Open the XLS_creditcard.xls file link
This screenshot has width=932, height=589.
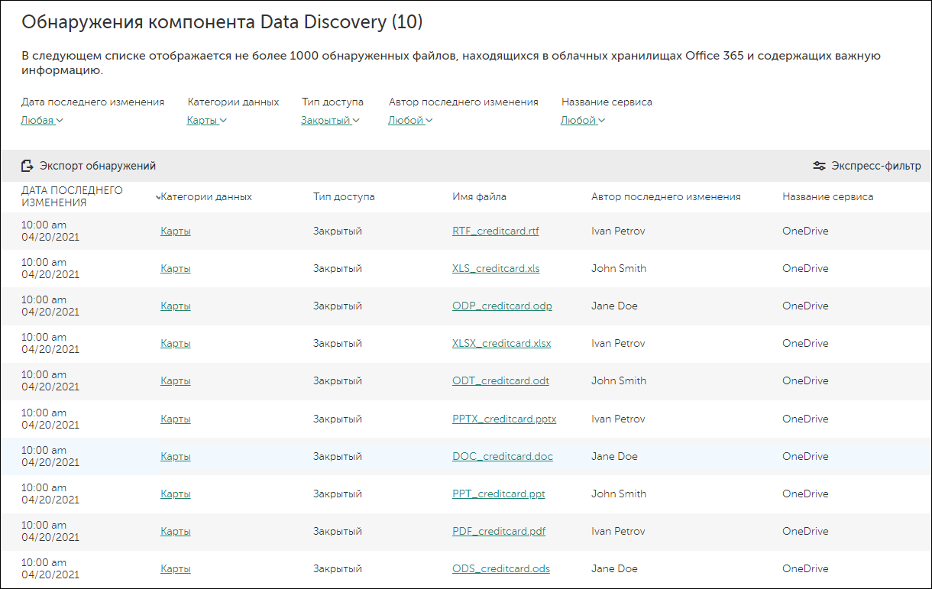496,269
